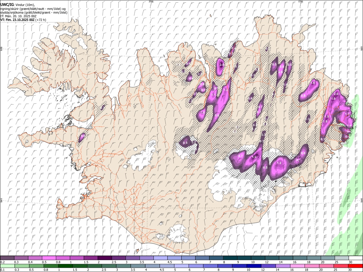Image resolution: width=363 pixels, height=272 pixels.
Task: Click the 2.0 snowfall value on map
Action: [x=336, y=94]
